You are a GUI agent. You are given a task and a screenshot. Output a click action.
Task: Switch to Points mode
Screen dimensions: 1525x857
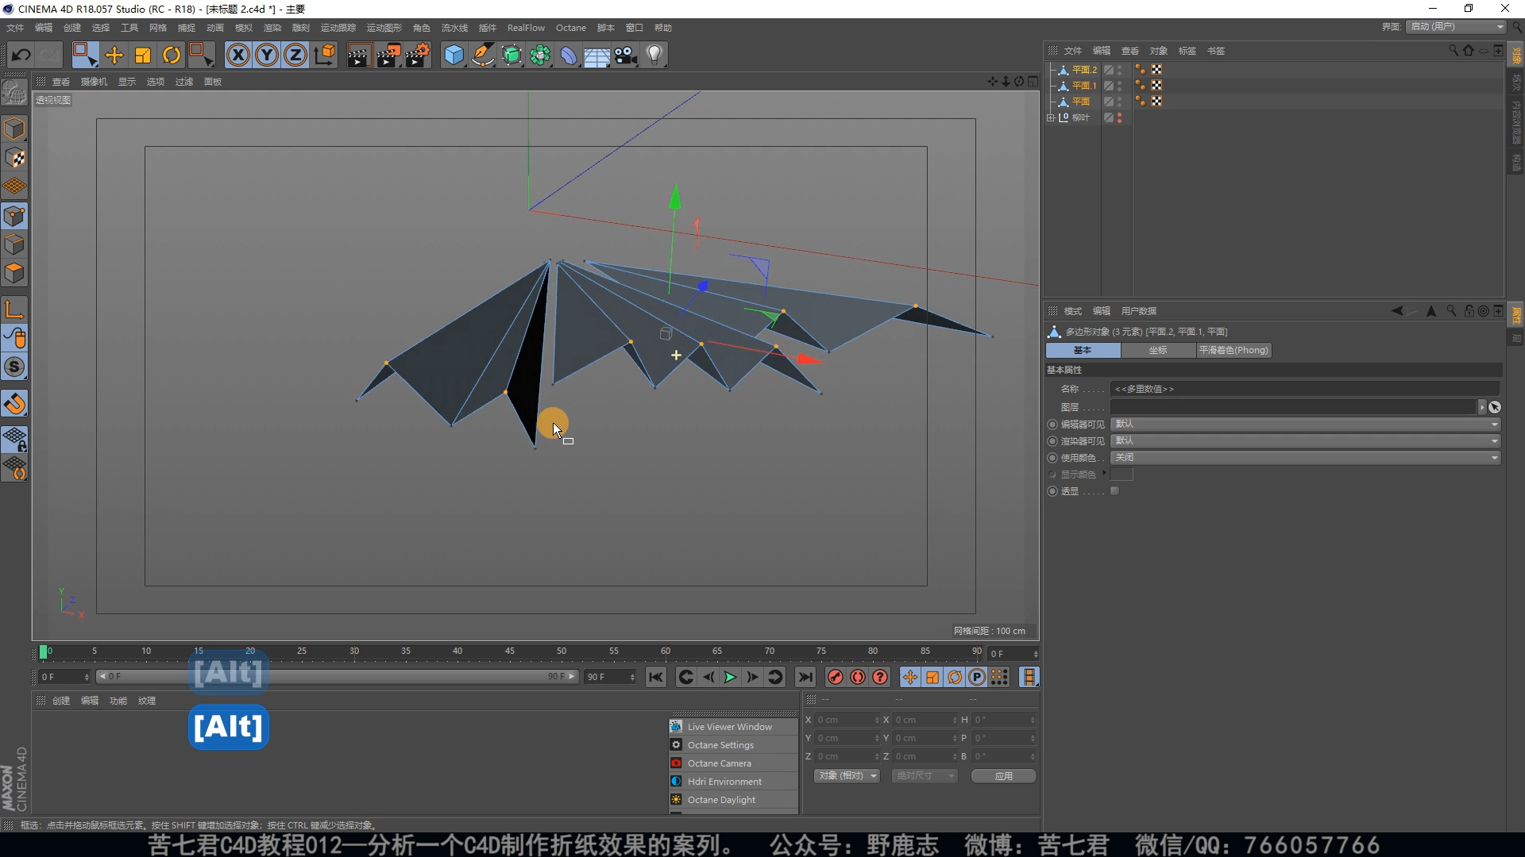pos(14,216)
